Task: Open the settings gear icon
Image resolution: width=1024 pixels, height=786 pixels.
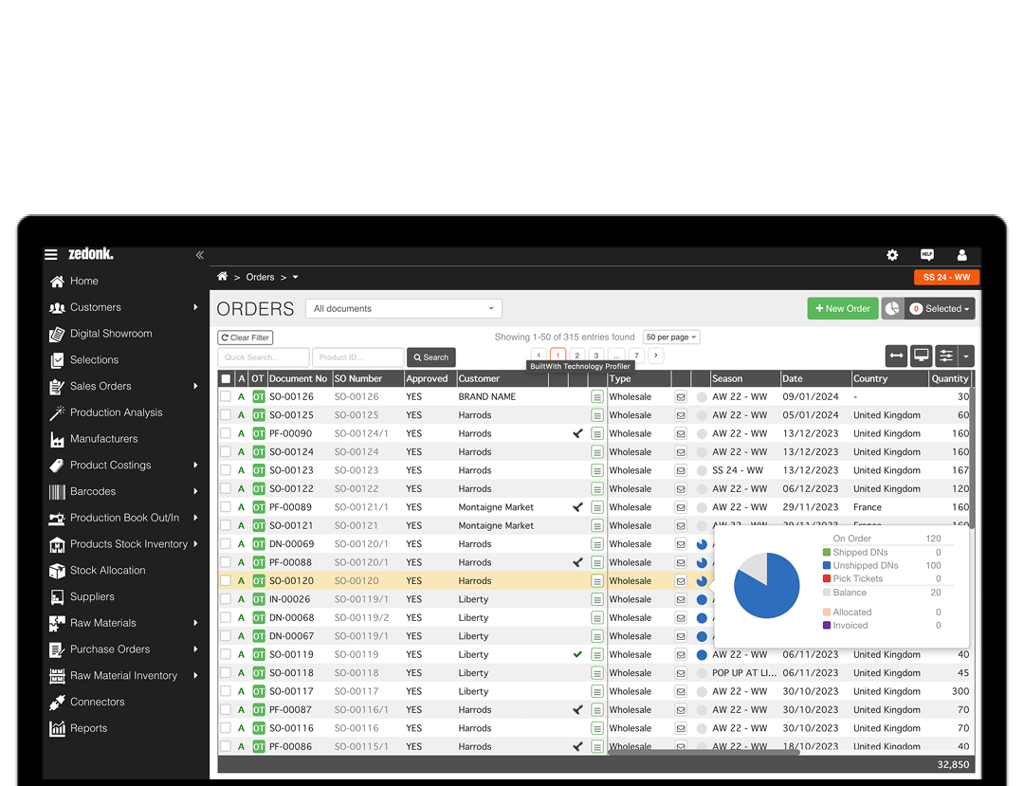Action: (x=891, y=255)
